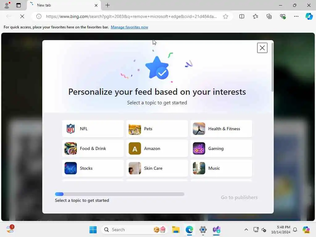This screenshot has width=316, height=237.
Task: Open the 5:48 PM clock and calendar
Action: coord(281,230)
